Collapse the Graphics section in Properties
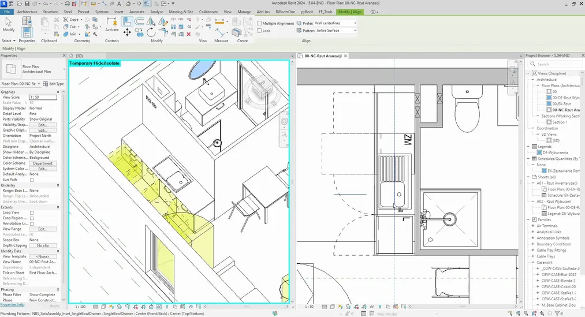 pyautogui.click(x=58, y=92)
